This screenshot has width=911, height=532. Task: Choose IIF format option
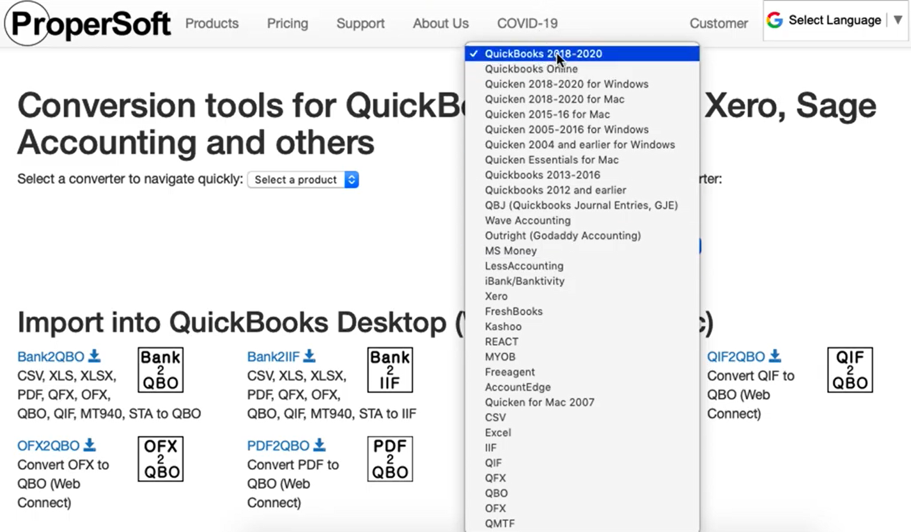pyautogui.click(x=582, y=448)
